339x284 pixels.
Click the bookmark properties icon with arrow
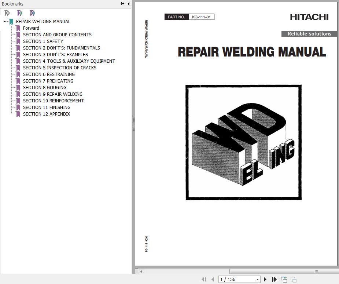(x=33, y=13)
